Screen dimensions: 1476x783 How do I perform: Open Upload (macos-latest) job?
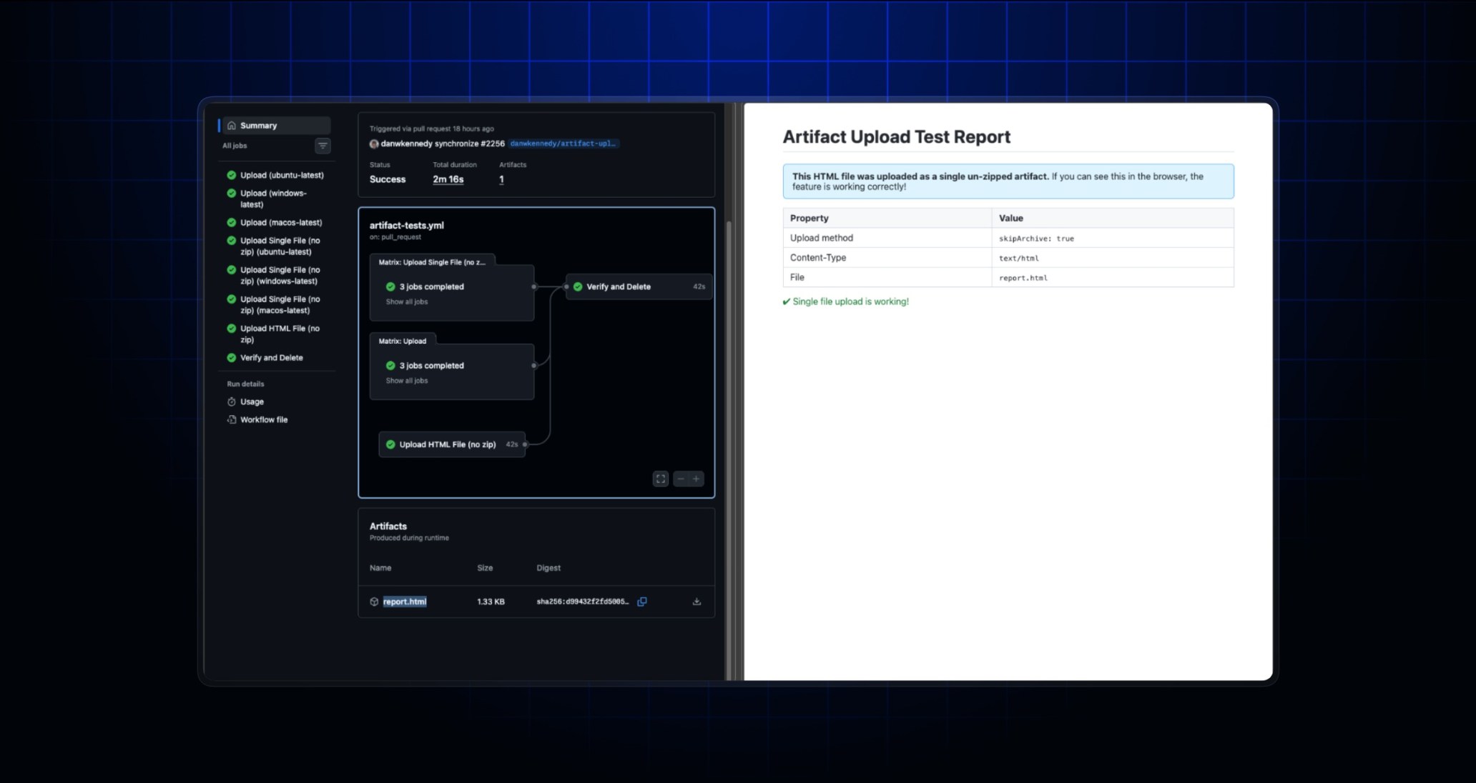pyautogui.click(x=280, y=222)
